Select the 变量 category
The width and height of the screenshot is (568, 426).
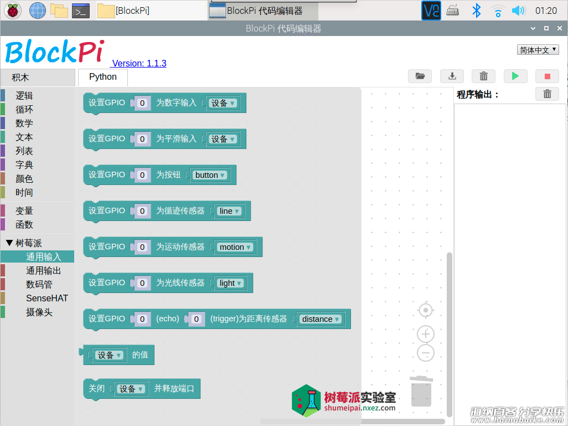click(x=37, y=211)
